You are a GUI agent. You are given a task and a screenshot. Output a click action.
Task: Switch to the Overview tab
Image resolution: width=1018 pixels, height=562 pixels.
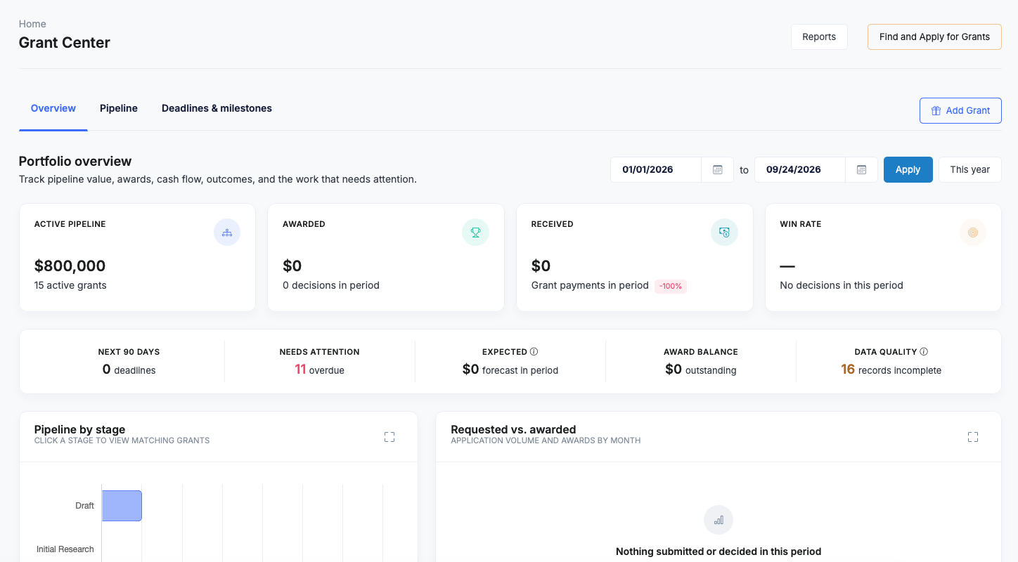pyautogui.click(x=53, y=109)
